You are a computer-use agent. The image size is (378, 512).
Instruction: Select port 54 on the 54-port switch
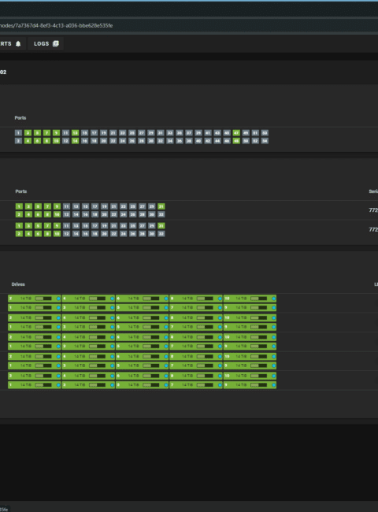[265, 141]
